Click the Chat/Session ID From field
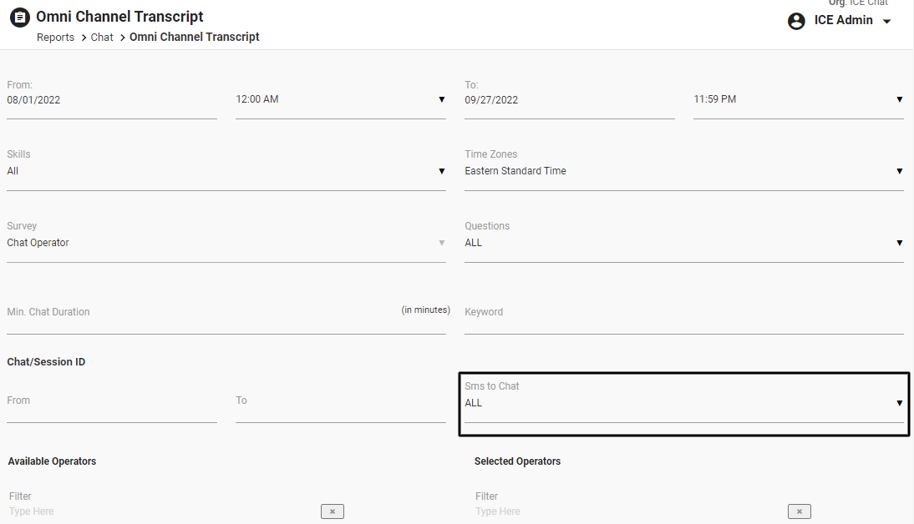The height and width of the screenshot is (524, 914). point(111,407)
